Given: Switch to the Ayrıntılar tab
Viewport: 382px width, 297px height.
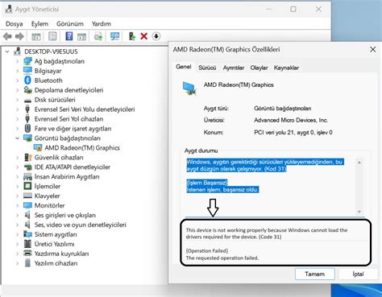Looking at the screenshot, I should coord(234,68).
